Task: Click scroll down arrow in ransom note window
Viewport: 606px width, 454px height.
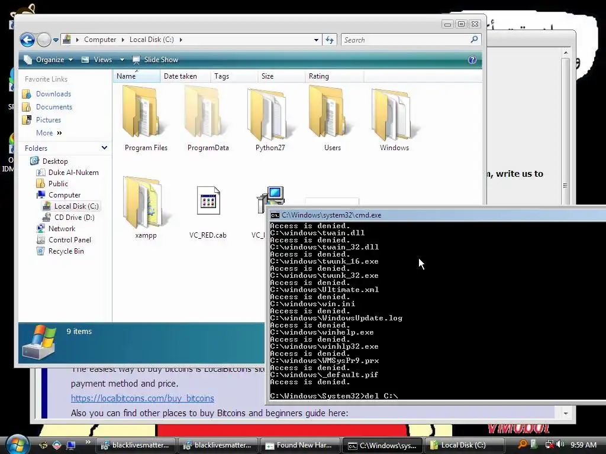Action: coord(565,413)
